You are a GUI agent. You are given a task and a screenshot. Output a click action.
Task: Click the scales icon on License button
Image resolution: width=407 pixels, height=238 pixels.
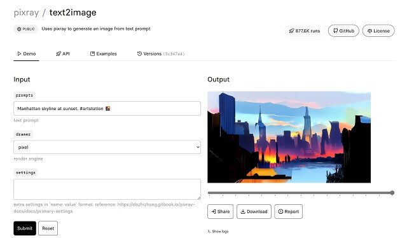(369, 31)
